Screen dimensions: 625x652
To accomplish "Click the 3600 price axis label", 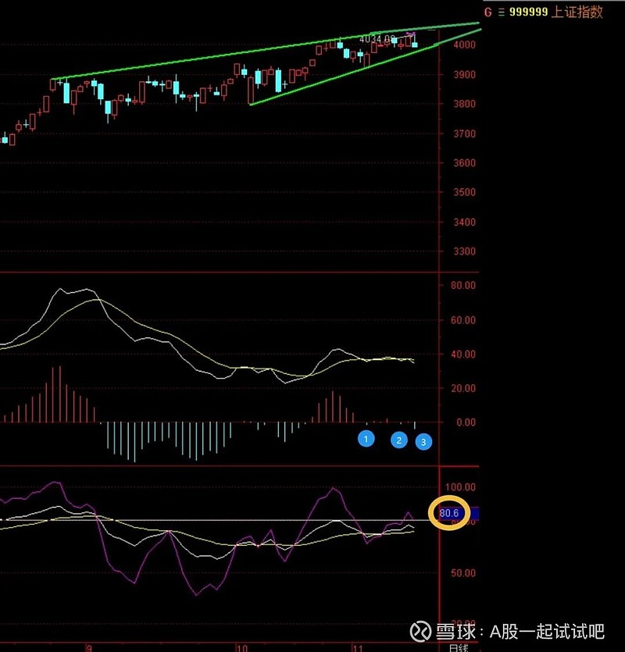I will click(464, 163).
